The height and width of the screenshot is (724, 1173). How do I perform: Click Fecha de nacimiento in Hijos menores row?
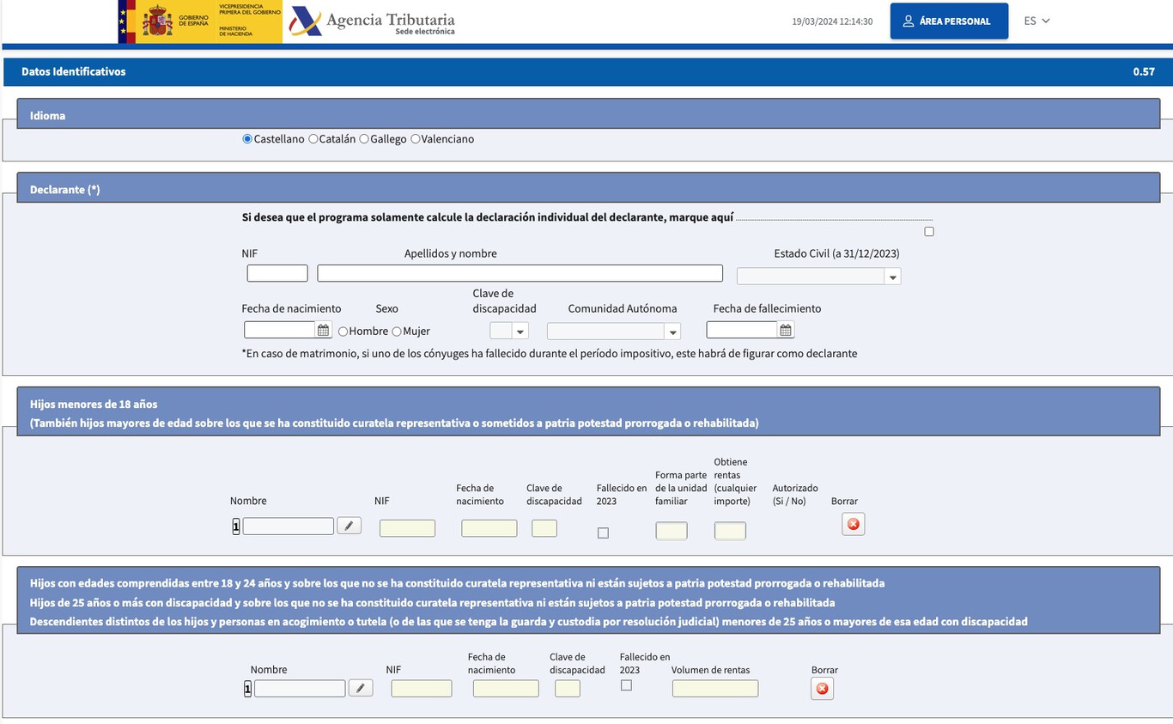489,528
